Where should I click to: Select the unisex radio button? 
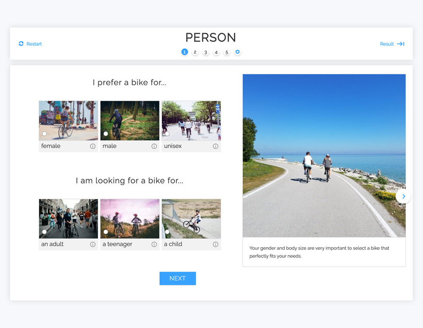(x=167, y=134)
